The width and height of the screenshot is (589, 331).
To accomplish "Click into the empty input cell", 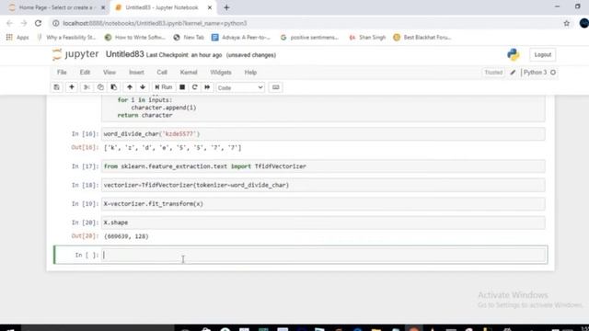I will [x=323, y=255].
